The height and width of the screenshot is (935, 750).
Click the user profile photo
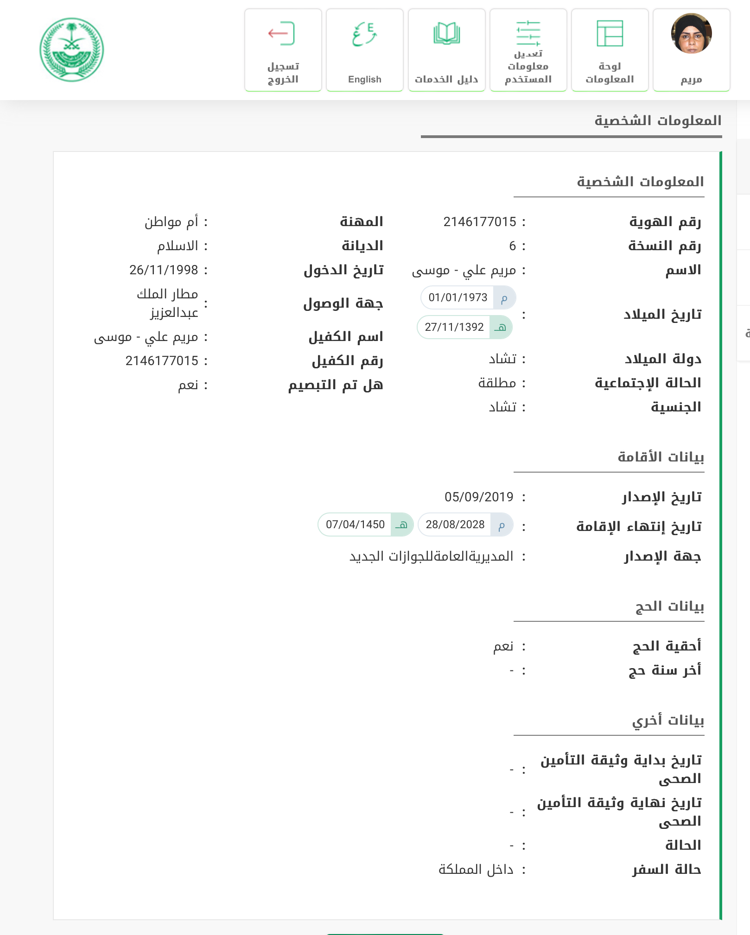click(x=691, y=34)
